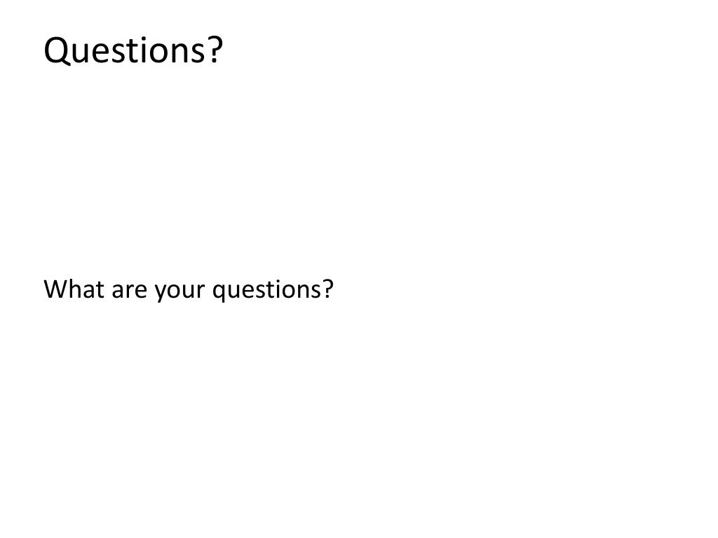Select the "Questions?" slide title
This screenshot has height=538, width=718.
(x=133, y=50)
